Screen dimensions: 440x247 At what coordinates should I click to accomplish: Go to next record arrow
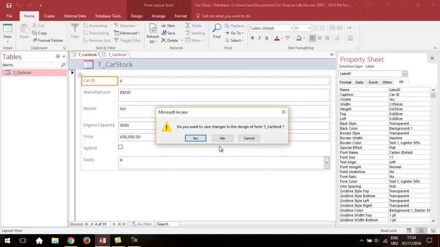coord(114,224)
